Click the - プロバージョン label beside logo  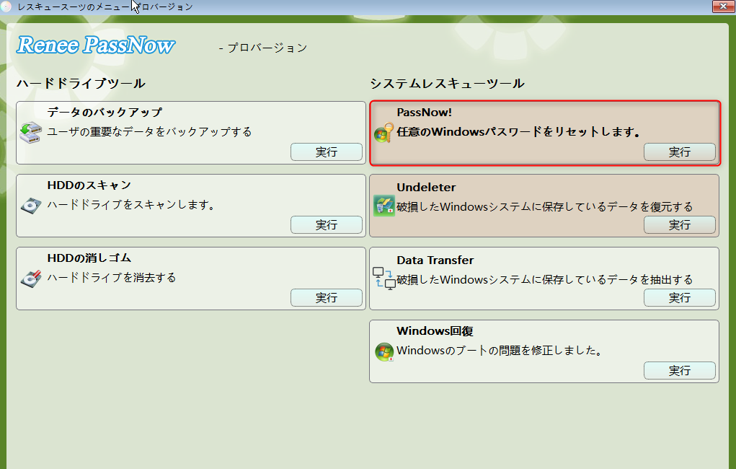[263, 48]
